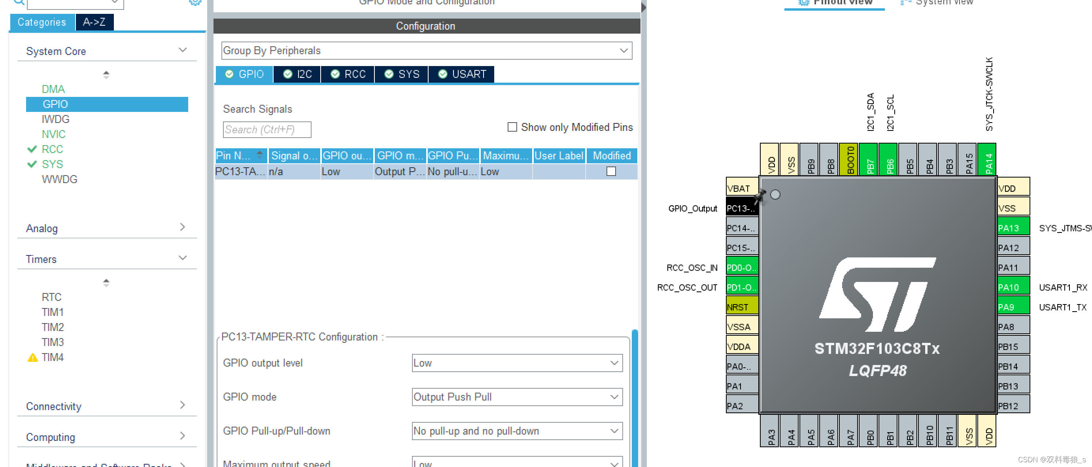The image size is (1092, 467).
Task: Select RTC in Timers list
Action: pyautogui.click(x=51, y=297)
